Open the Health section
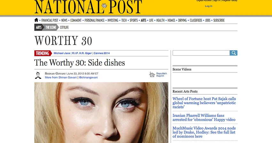Image resolution: width=272 pixels, height=143 pixels. point(160,20)
